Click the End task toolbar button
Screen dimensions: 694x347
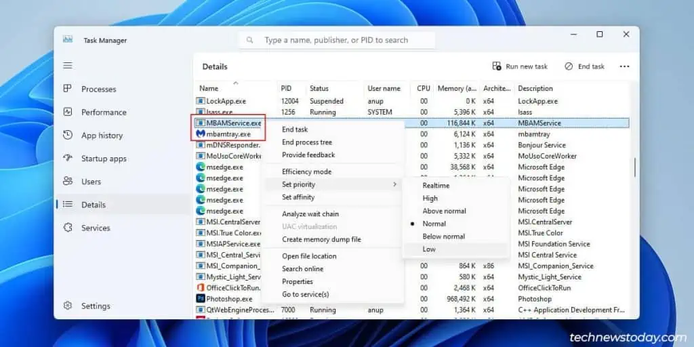[x=585, y=66]
